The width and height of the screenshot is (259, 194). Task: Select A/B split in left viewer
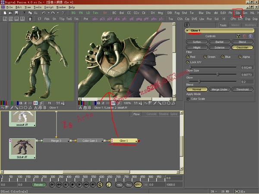coord(40,108)
